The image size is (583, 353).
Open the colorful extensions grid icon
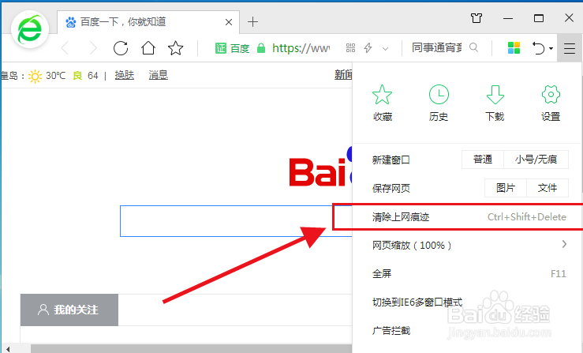point(514,47)
